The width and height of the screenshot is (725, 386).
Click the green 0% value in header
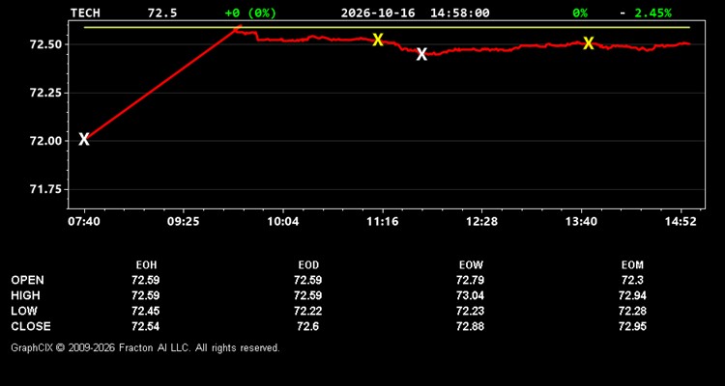click(x=580, y=13)
